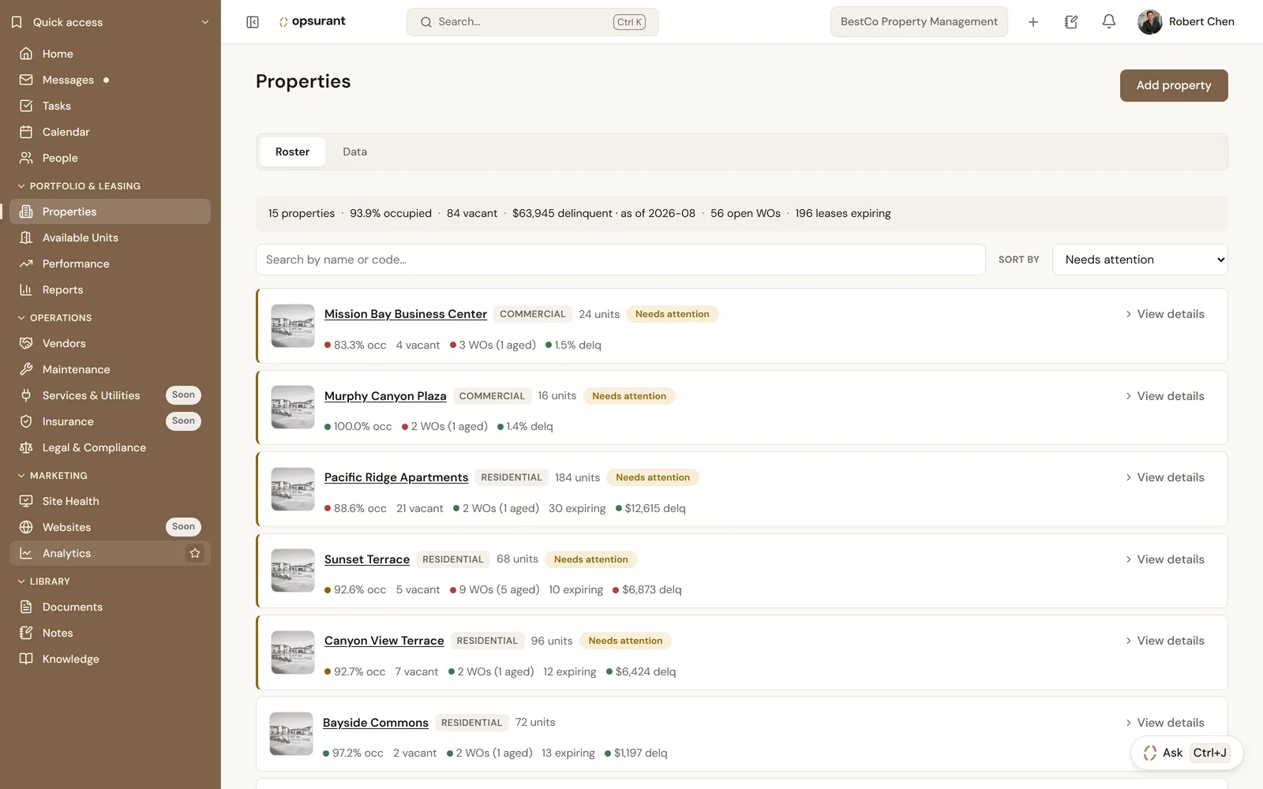Click the Quick access bookmark icon
The image size is (1263, 789).
coord(17,22)
